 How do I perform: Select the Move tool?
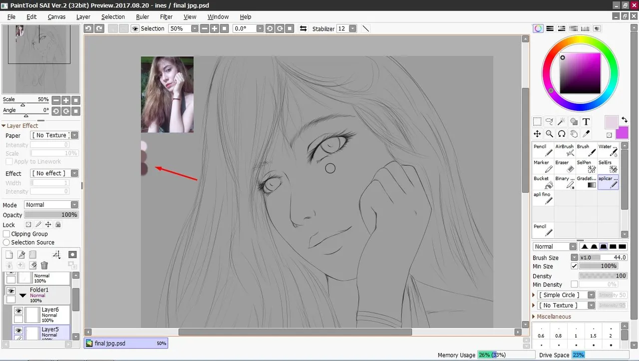537,134
